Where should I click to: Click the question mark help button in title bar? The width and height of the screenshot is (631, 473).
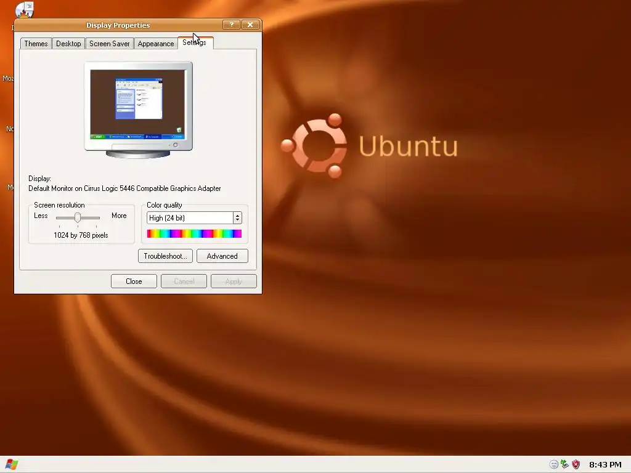click(232, 25)
